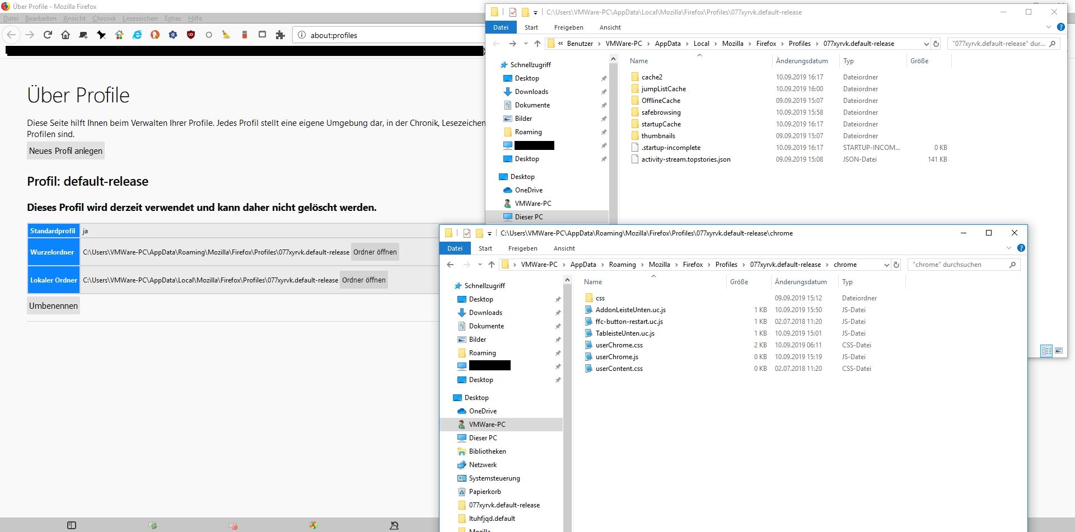Open the uBlock Origin shield icon

click(191, 35)
